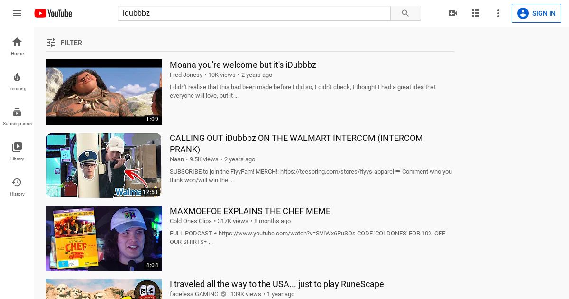The width and height of the screenshot is (569, 299).
Task: Click the description 'SUBSCRIBE to join the FlyyFam'
Action: (x=311, y=176)
